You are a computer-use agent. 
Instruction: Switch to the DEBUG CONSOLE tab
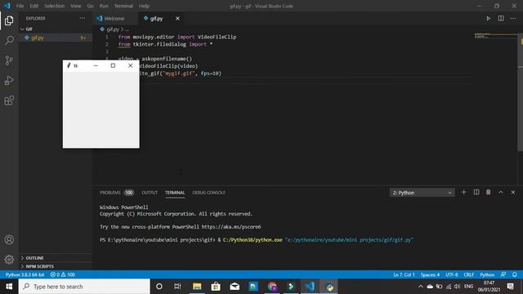[x=209, y=193]
